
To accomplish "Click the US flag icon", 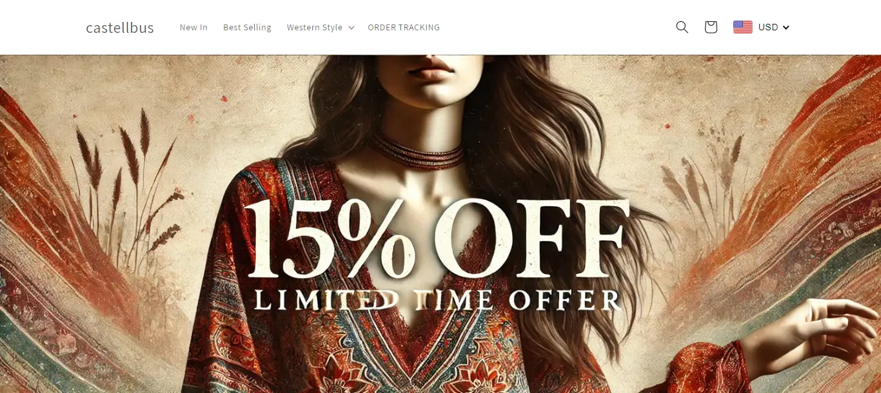I will tap(743, 27).
